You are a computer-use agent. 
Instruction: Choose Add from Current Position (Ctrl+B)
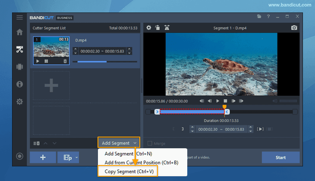(x=142, y=162)
